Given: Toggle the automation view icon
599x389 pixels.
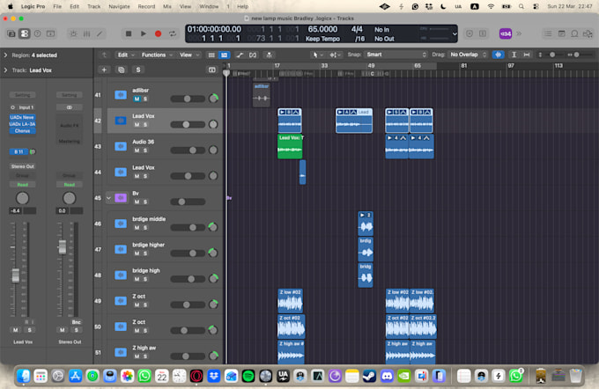Looking at the screenshot, I should (240, 55).
